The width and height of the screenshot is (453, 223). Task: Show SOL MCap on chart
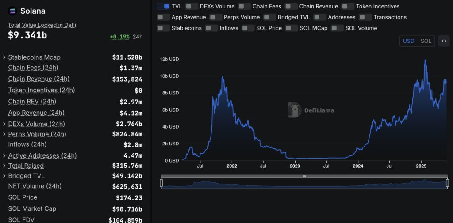pyautogui.click(x=292, y=28)
